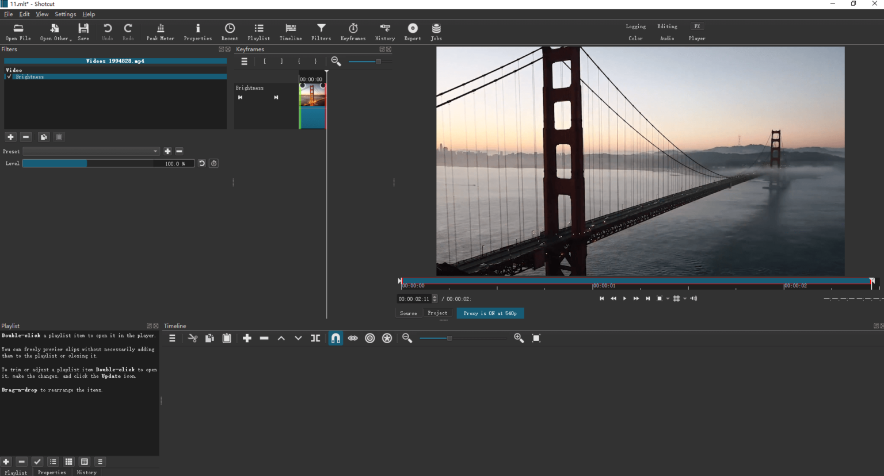Image resolution: width=884 pixels, height=476 pixels.
Task: Seek to the next Brightness keyframe
Action: tap(276, 98)
